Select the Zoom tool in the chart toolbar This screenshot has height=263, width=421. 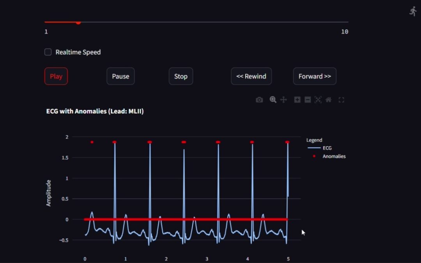point(273,100)
